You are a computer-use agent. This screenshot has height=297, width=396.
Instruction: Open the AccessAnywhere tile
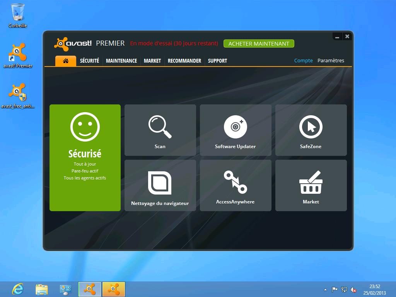pyautogui.click(x=236, y=185)
